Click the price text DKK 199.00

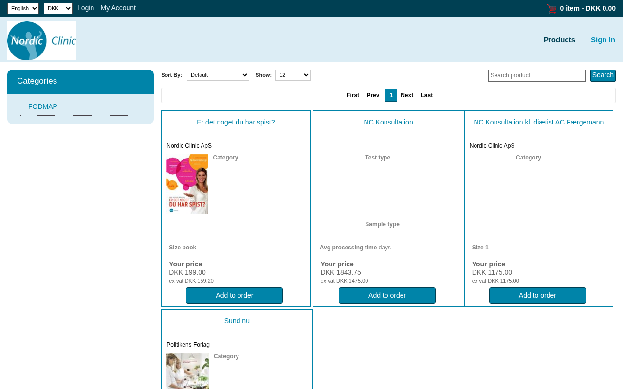[x=187, y=272]
